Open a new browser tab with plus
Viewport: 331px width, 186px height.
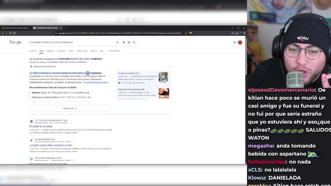[66, 28]
